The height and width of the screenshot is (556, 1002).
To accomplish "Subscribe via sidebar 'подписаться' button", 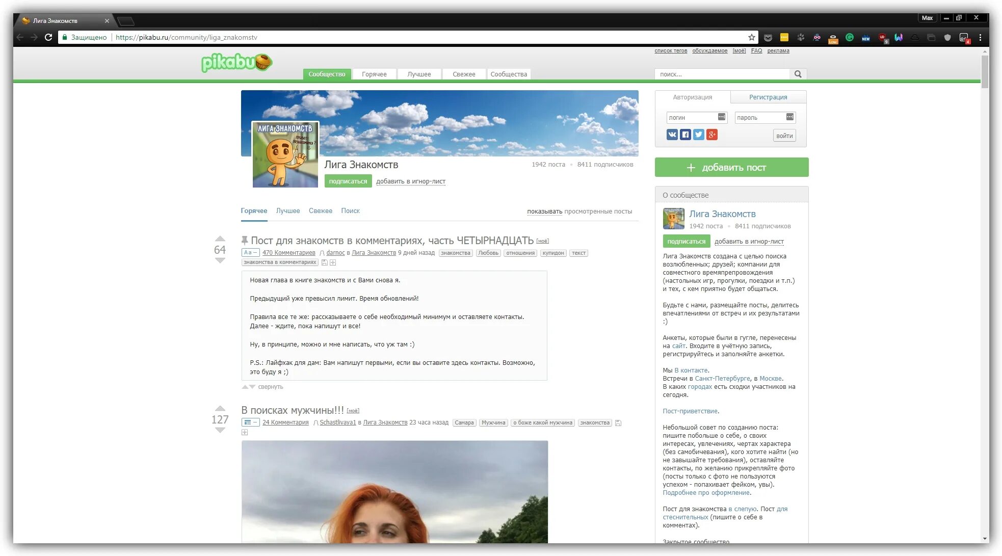I will click(x=687, y=241).
